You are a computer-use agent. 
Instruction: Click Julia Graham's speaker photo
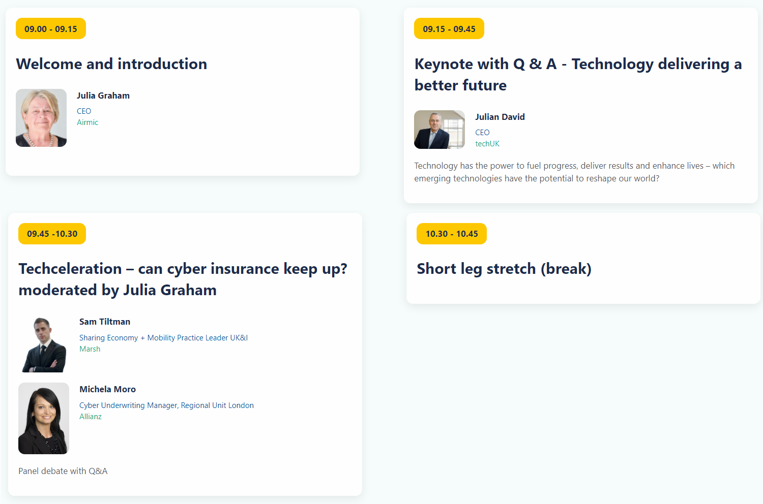[x=41, y=118]
